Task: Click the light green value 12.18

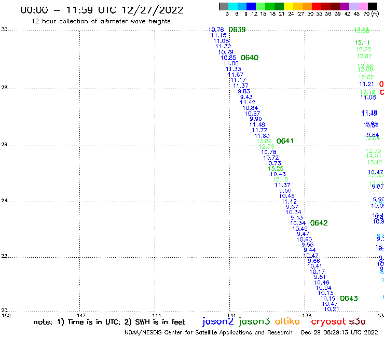Action: point(280,179)
